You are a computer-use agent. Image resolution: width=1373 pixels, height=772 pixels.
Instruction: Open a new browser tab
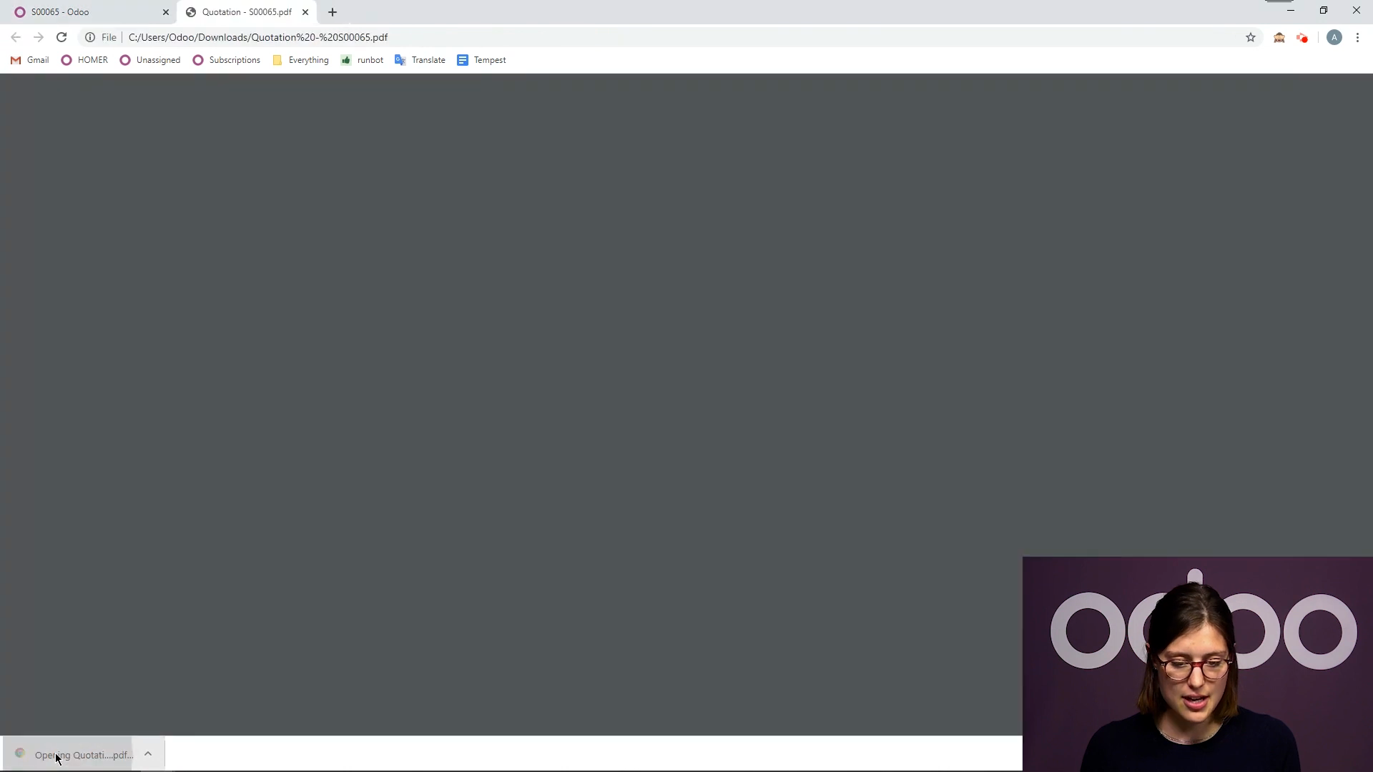point(333,12)
